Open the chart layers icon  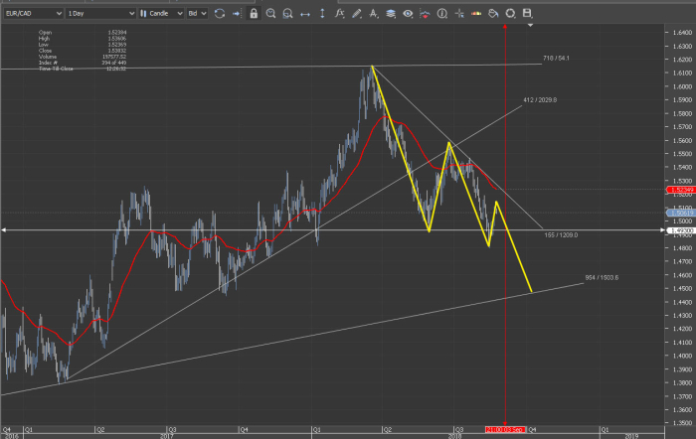coord(391,14)
